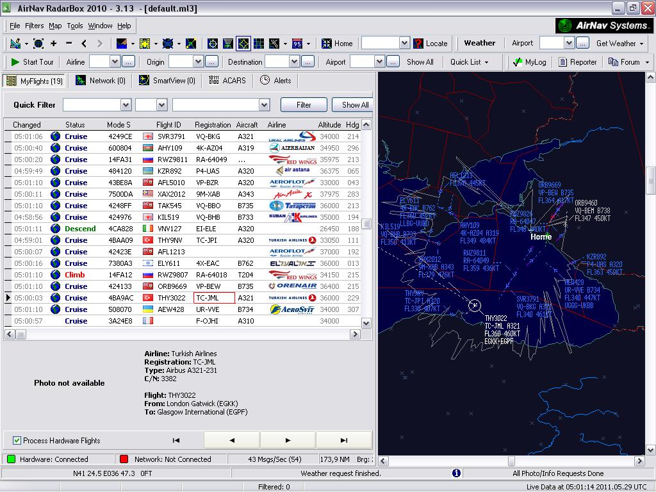Open the Airline combo box dropdown
This screenshot has height=492, width=656.
point(115,62)
